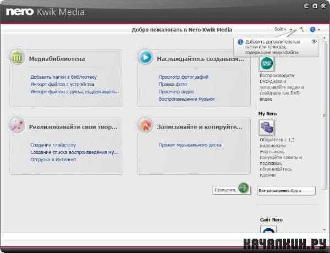Open the My Nero community icon
This screenshot has width=330, height=253.
[x=267, y=128]
